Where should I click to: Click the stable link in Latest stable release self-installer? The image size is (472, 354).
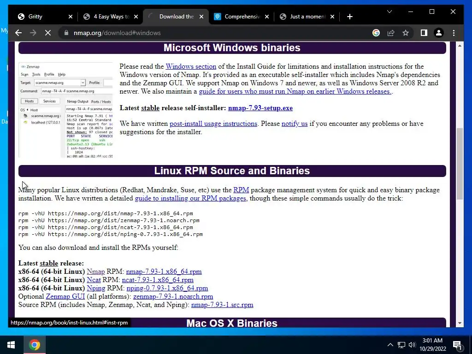tap(150, 108)
